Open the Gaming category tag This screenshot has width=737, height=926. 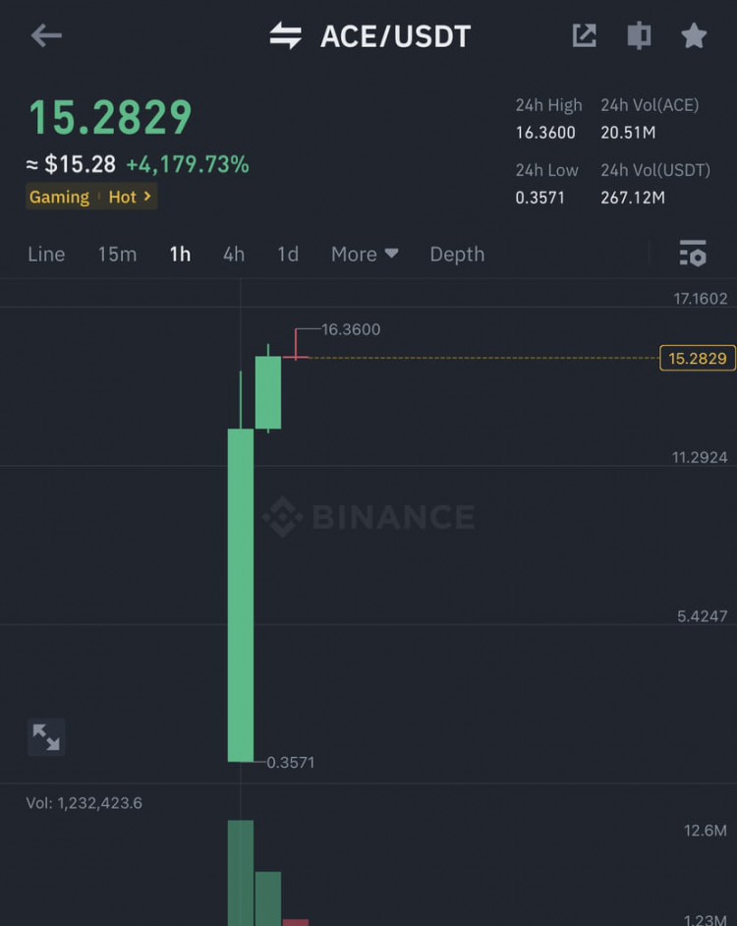(59, 197)
